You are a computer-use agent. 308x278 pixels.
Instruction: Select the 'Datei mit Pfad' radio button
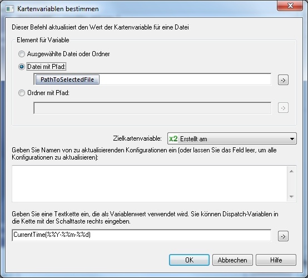pyautogui.click(x=22, y=67)
